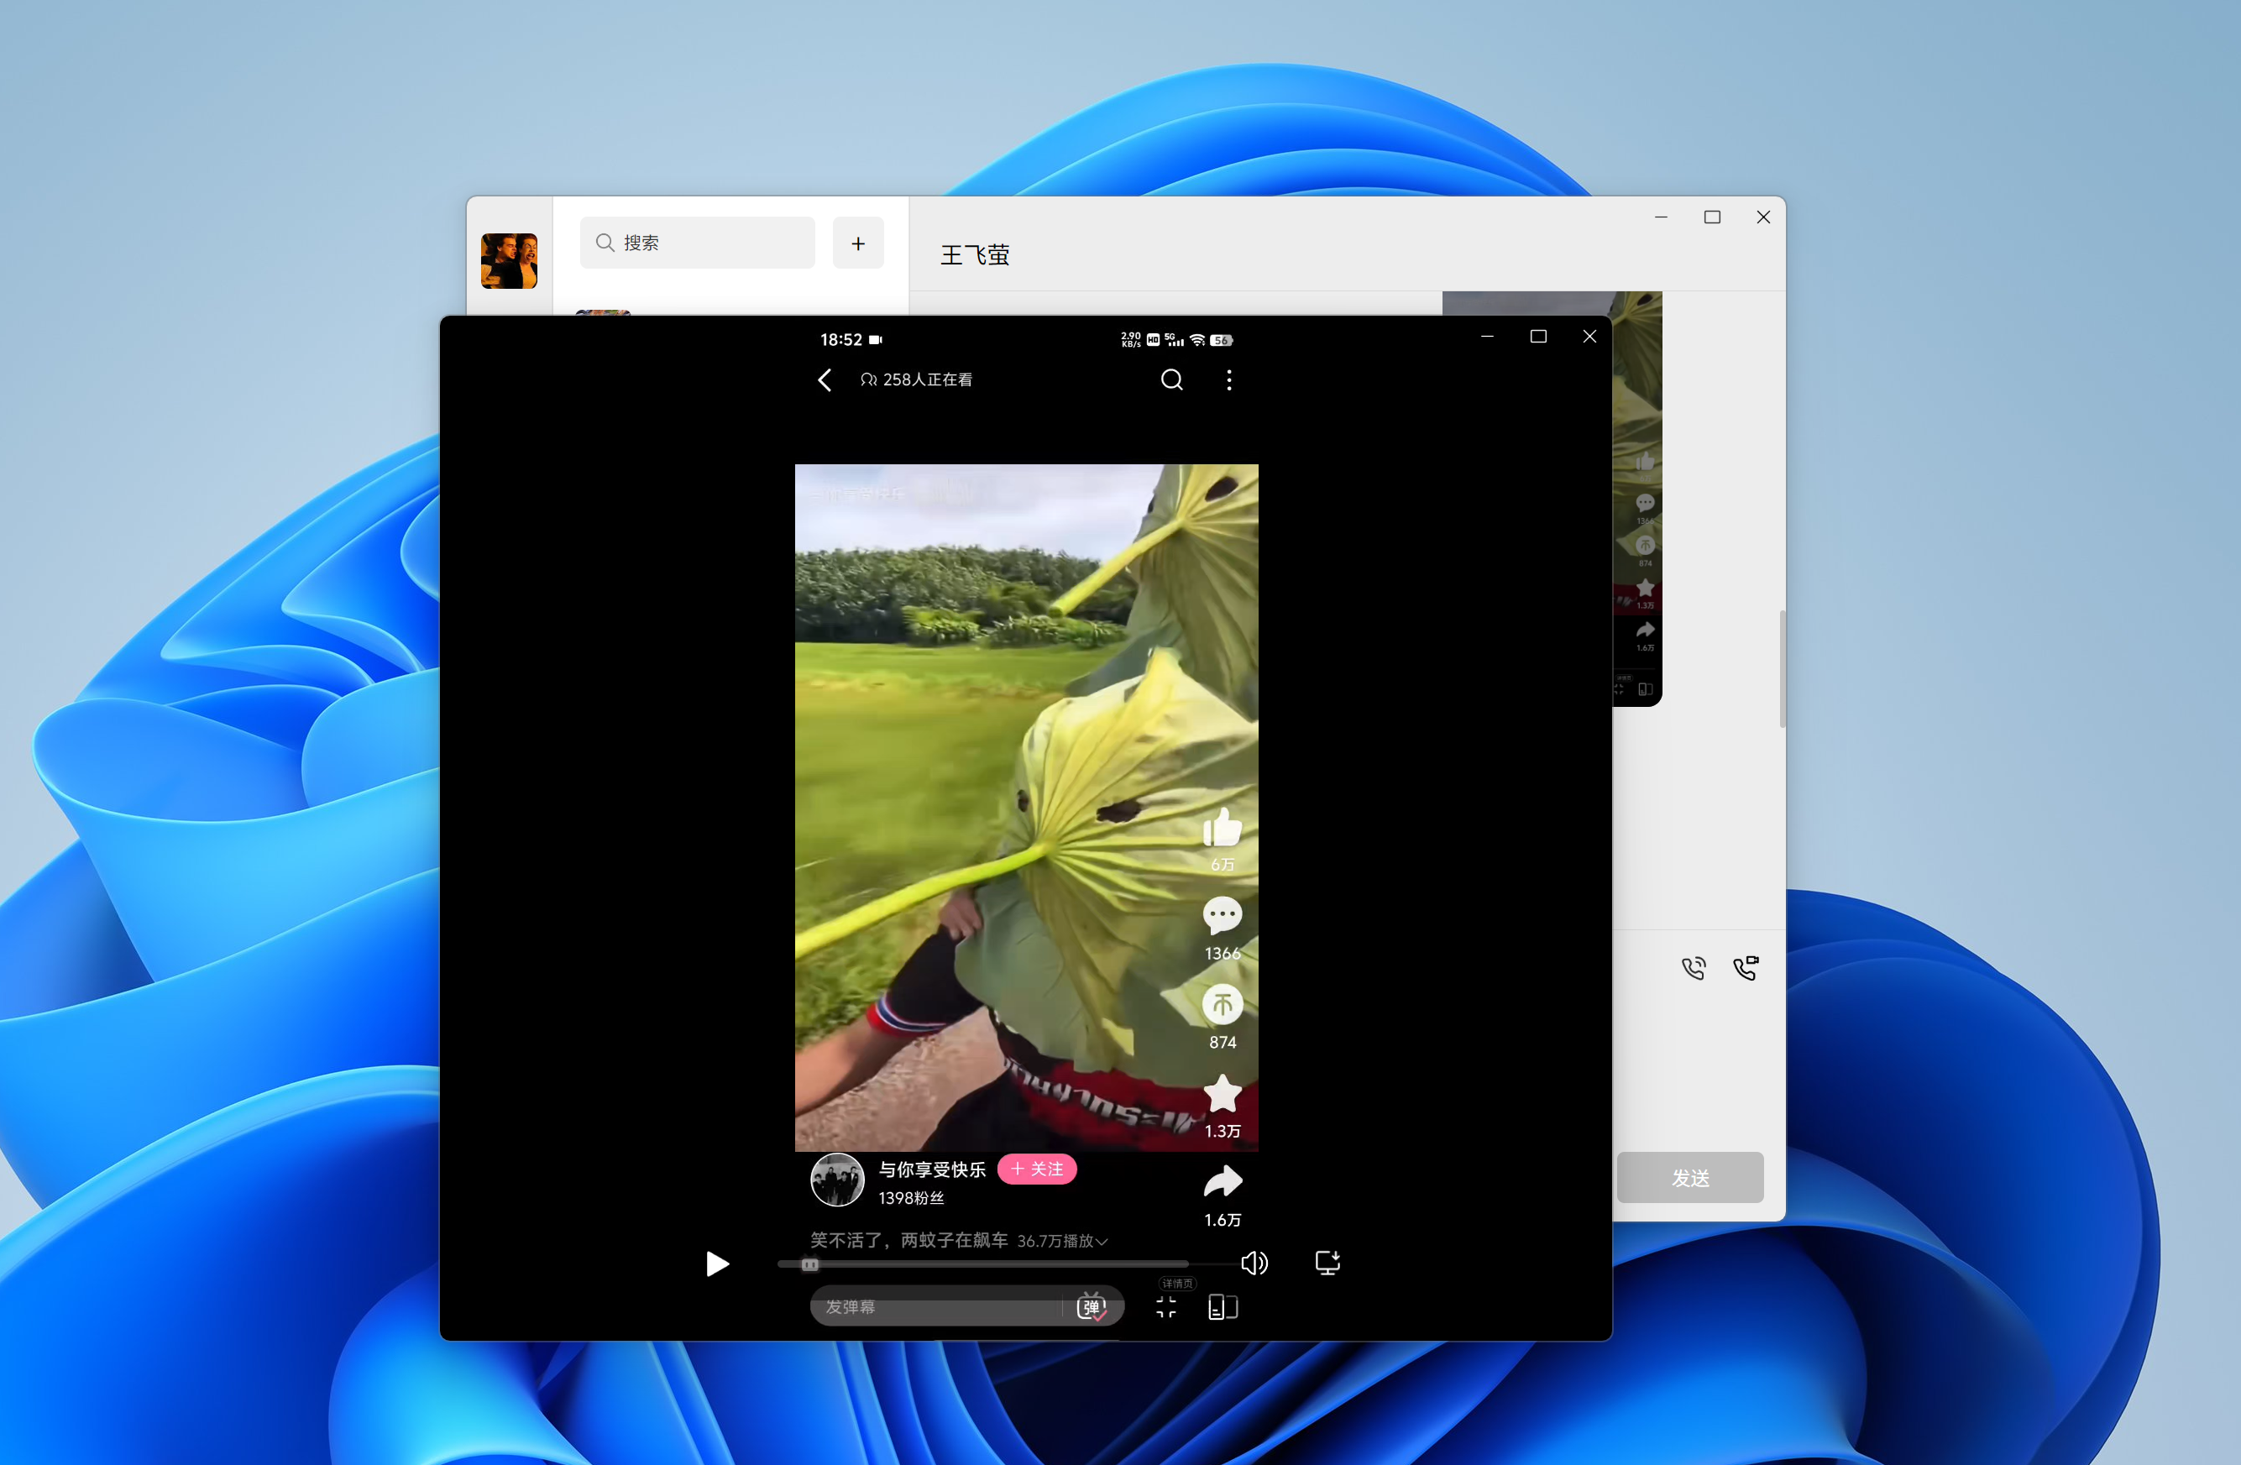The width and height of the screenshot is (2241, 1465).
Task: Open search in the video player
Action: coord(1171,379)
